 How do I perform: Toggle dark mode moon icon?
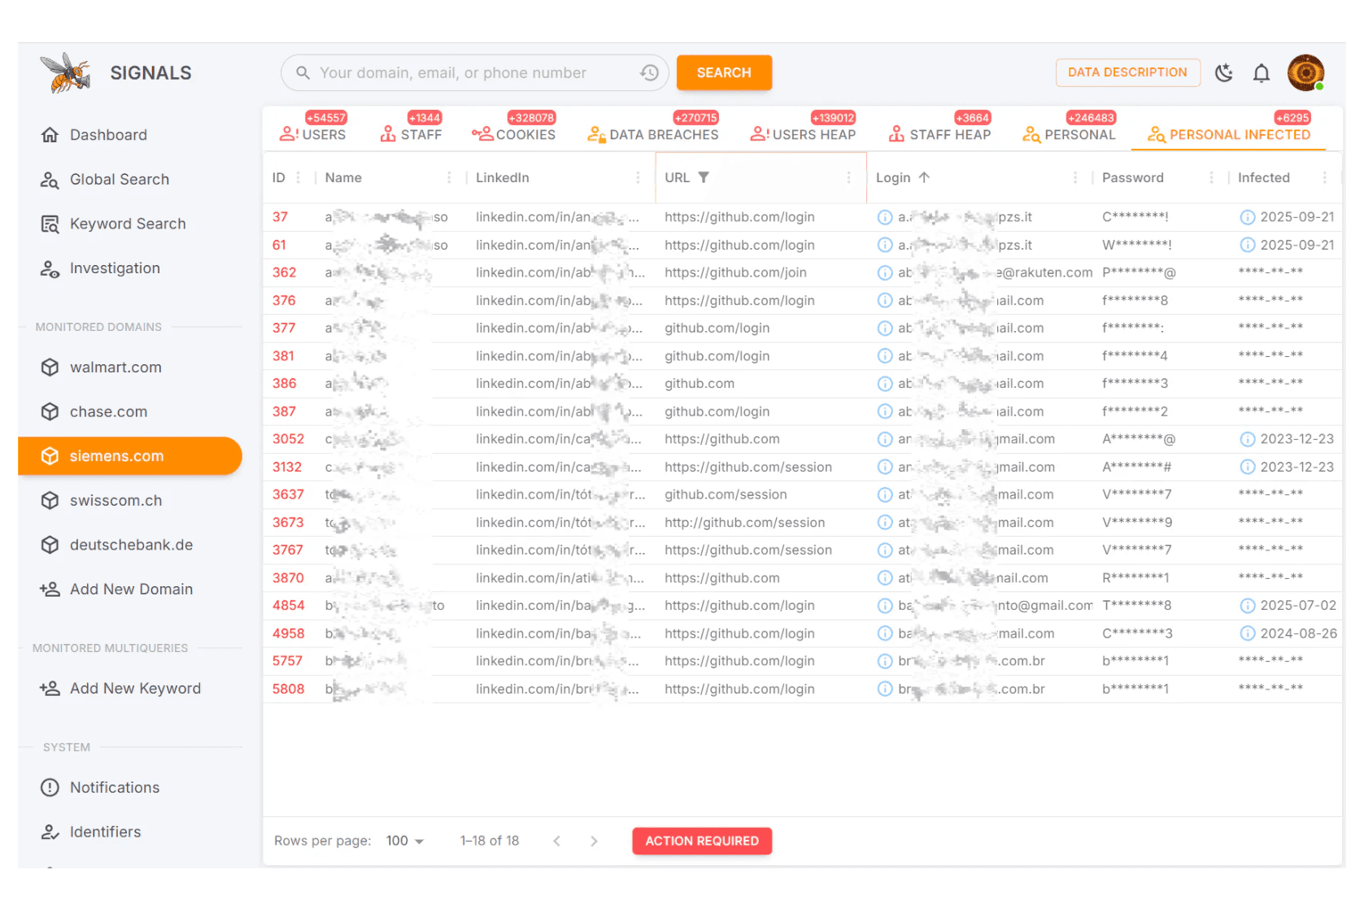coord(1223,73)
